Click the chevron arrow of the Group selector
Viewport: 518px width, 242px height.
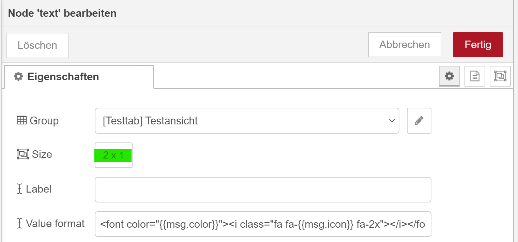392,121
